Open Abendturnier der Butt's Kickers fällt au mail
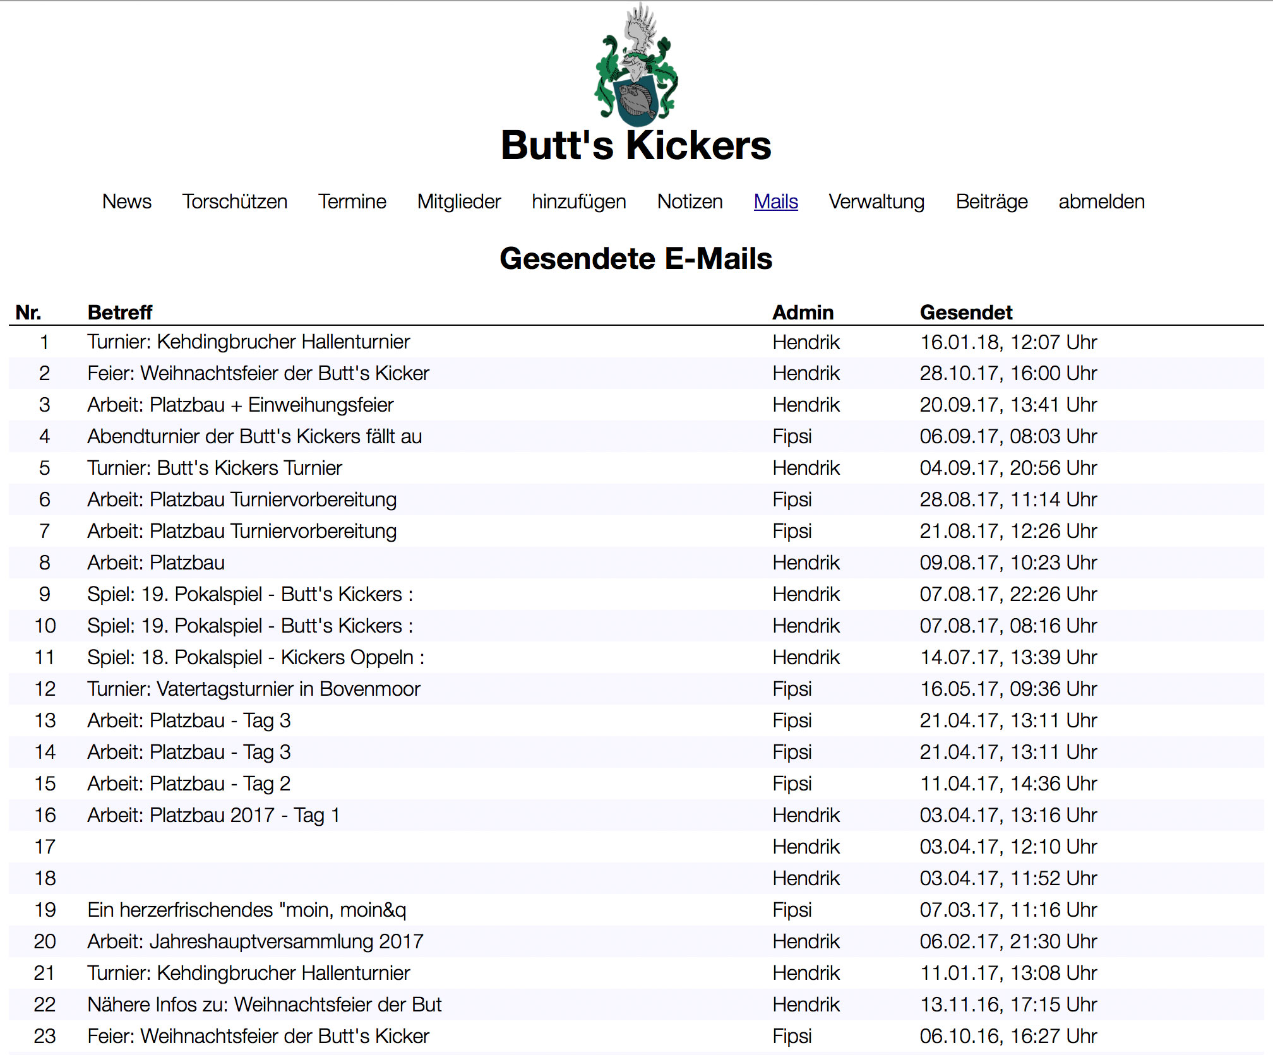 [254, 436]
